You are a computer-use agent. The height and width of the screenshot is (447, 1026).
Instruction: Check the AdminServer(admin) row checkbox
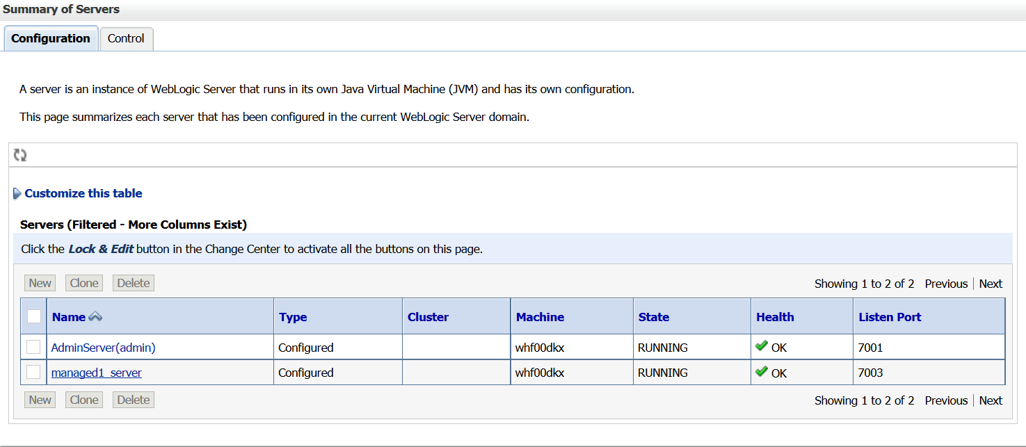coord(33,347)
